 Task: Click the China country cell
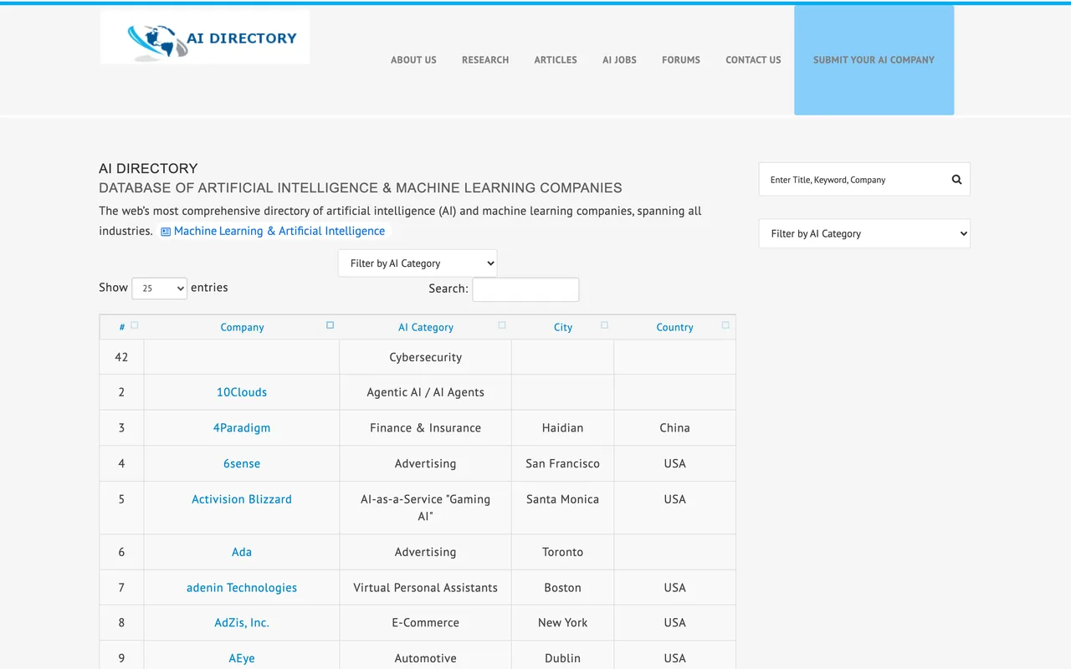pos(674,427)
